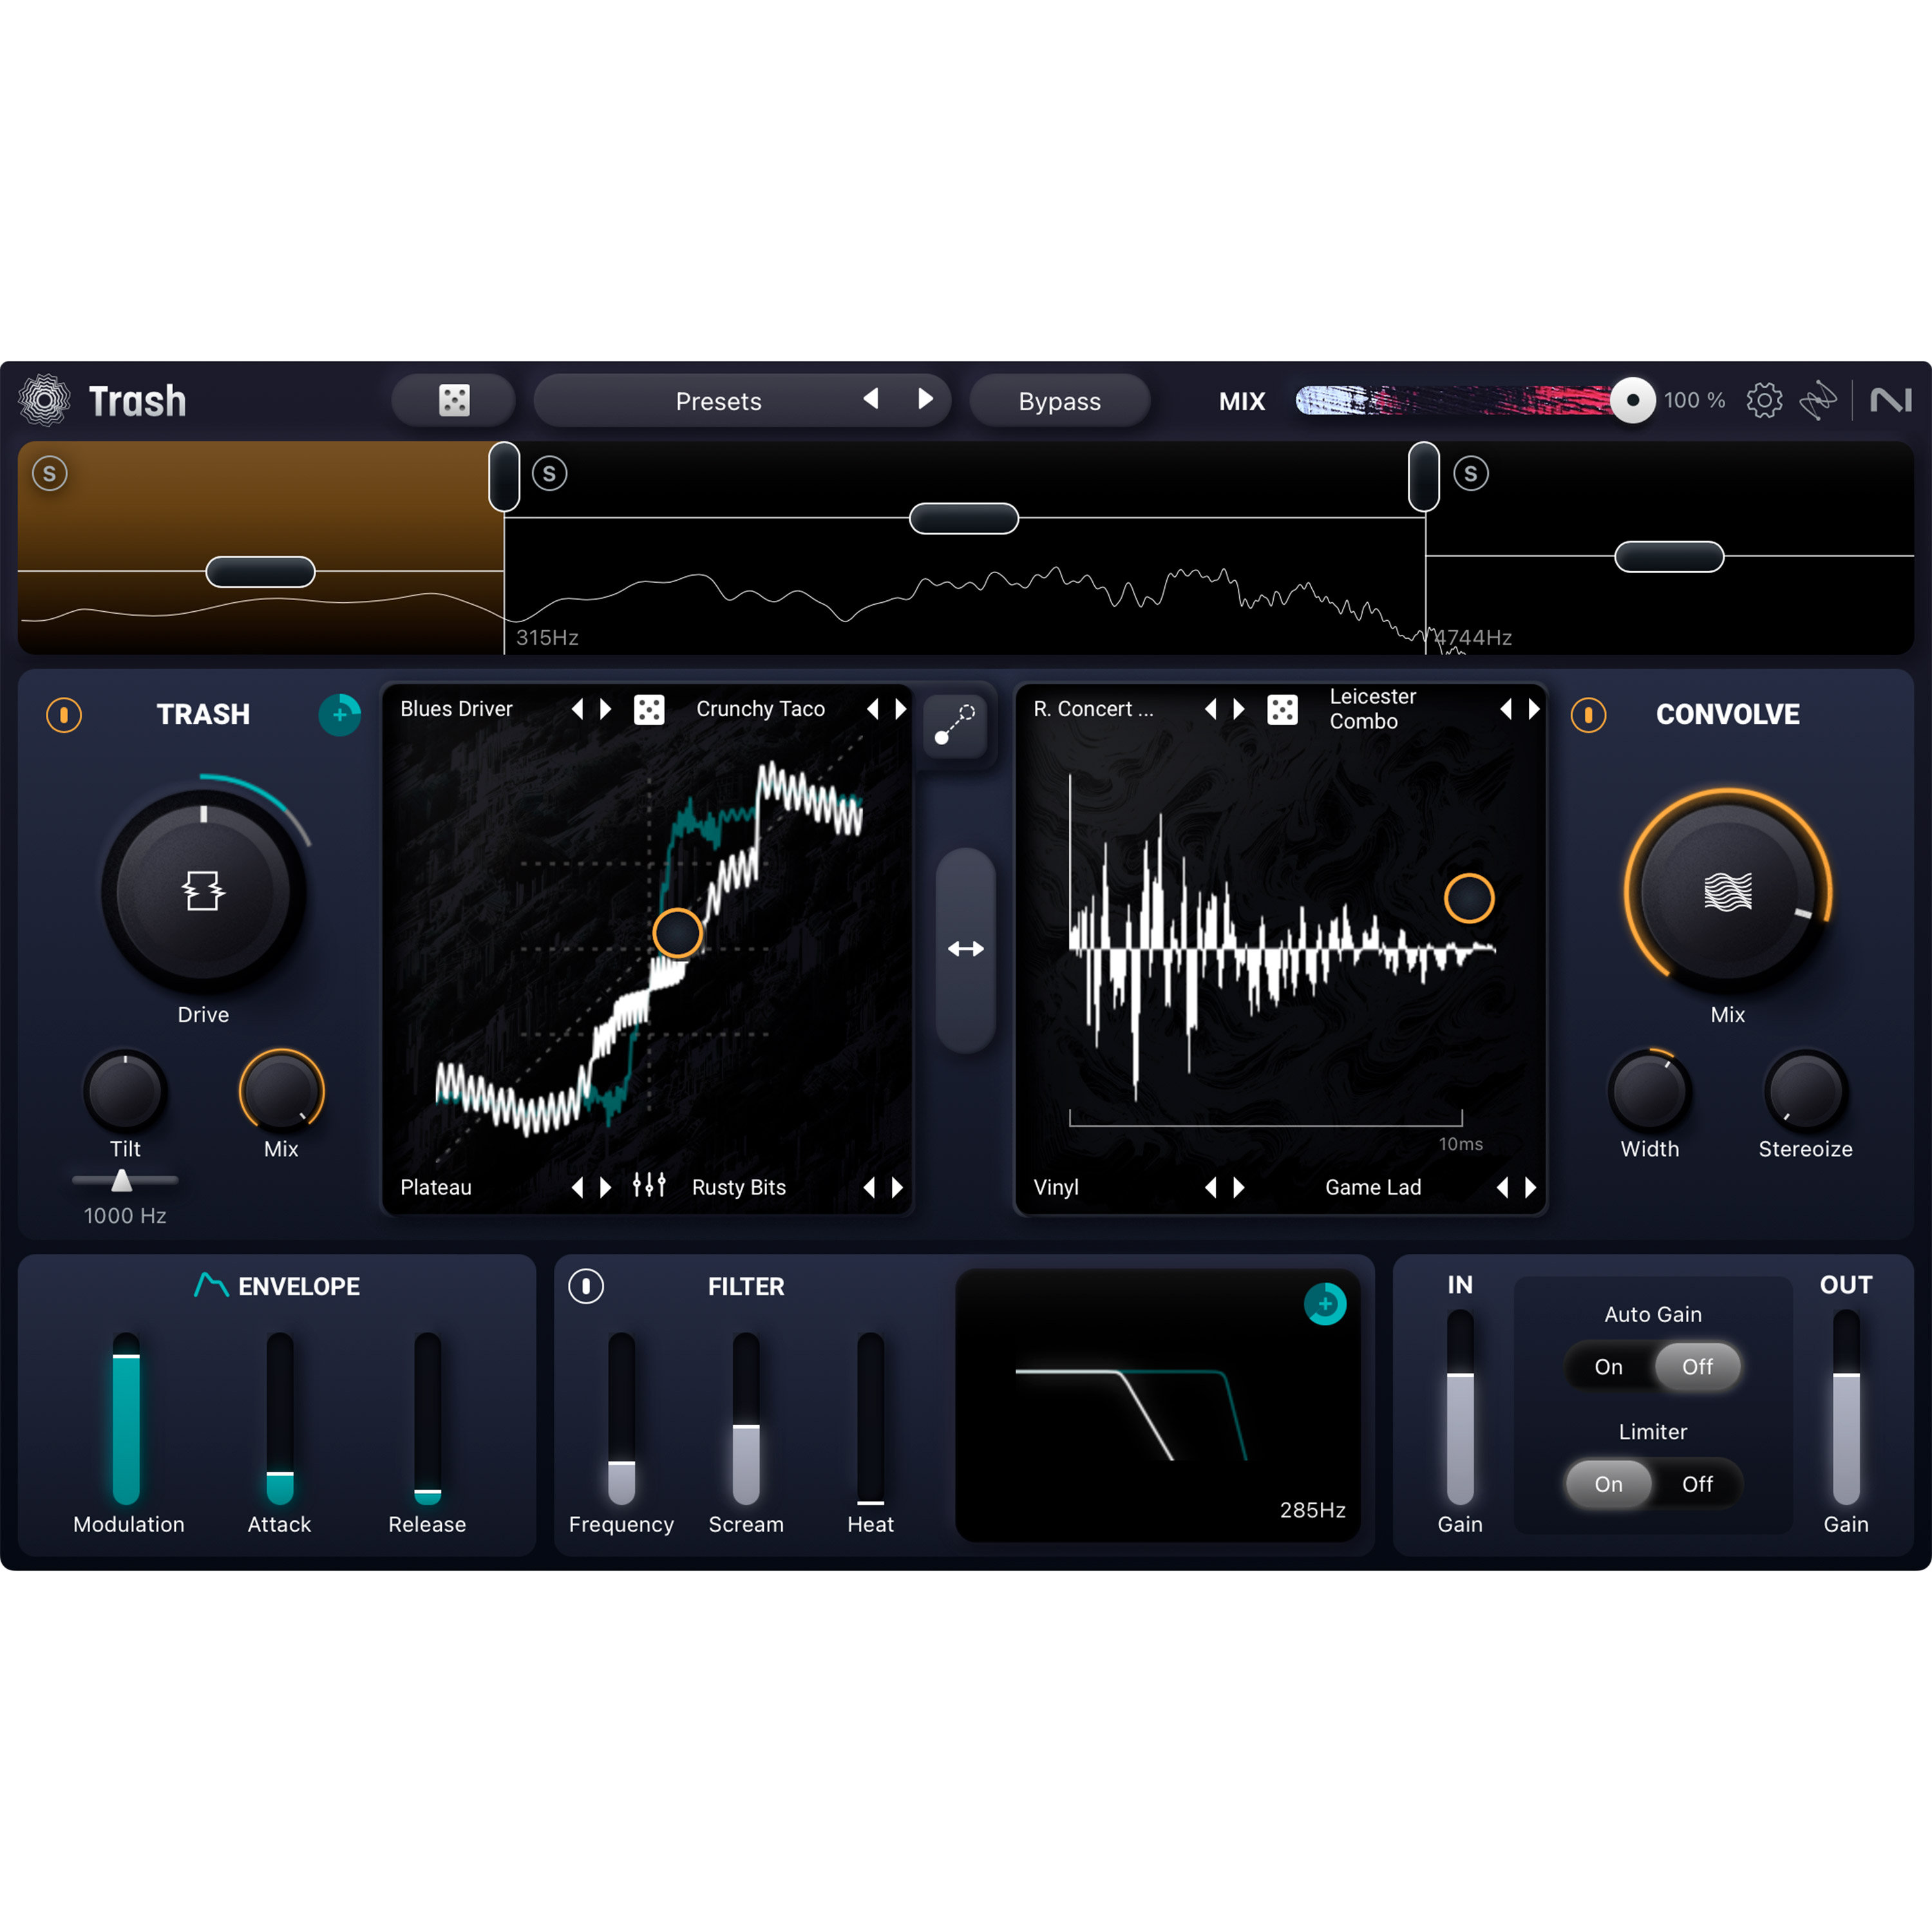The width and height of the screenshot is (1932, 1932).
Task: Open the plugin settings gear
Action: click(x=1765, y=400)
